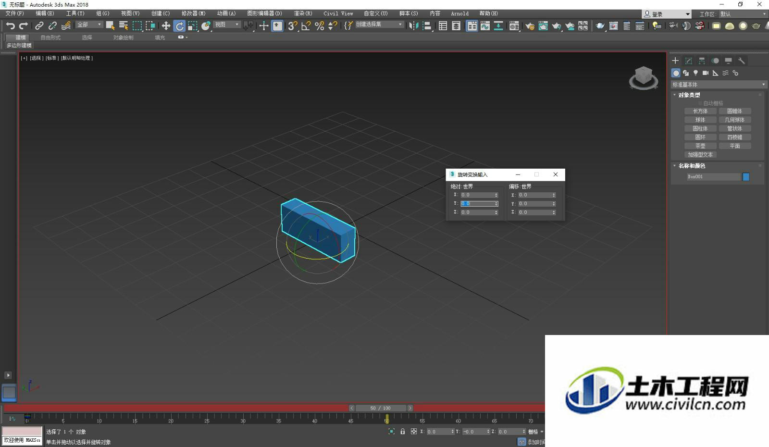The width and height of the screenshot is (769, 447).
Task: Open the Utilities wrench panel tab
Action: (x=742, y=61)
